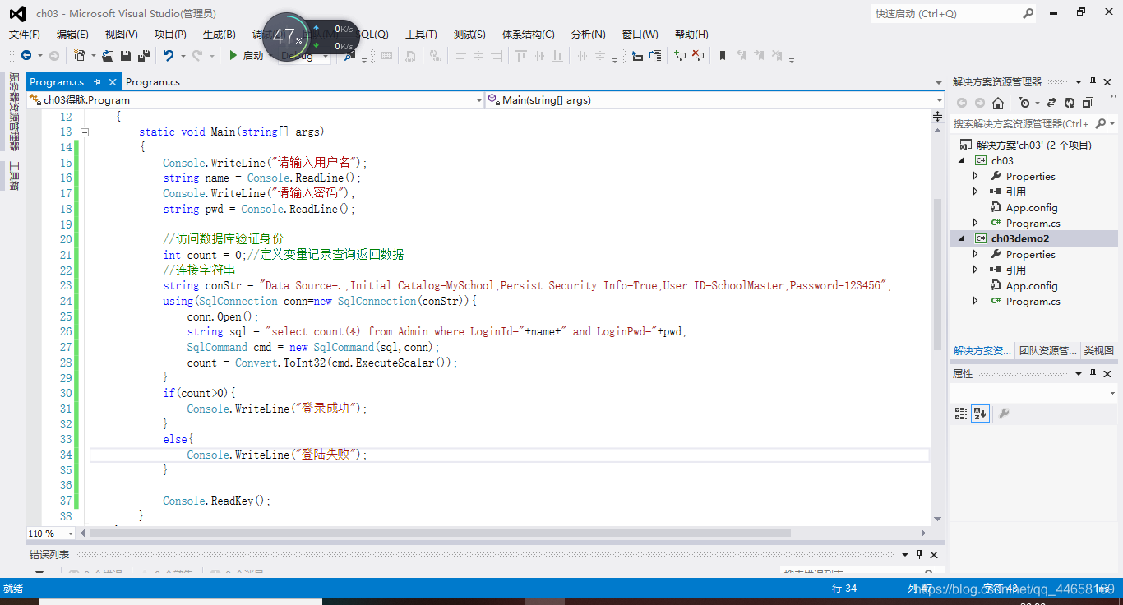Close the Solution Explorer panel
The image size is (1123, 605).
coord(1109,81)
